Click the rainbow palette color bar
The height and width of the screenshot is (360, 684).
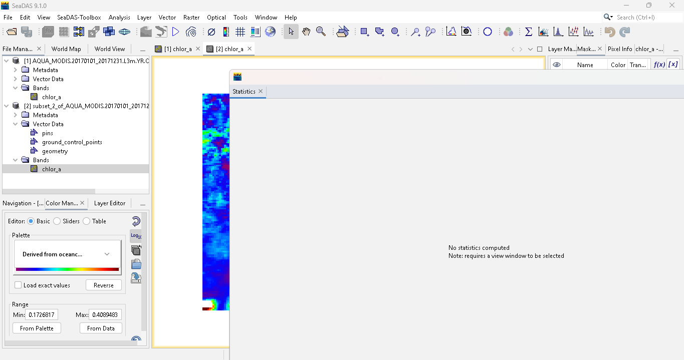pos(67,269)
